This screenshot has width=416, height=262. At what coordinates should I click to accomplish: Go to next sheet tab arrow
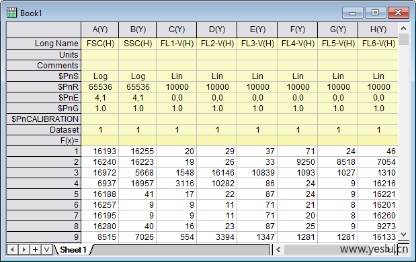[x=24, y=249]
